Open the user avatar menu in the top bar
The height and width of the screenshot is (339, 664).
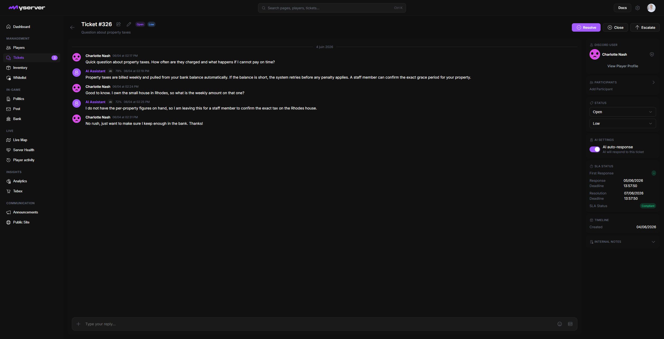[651, 8]
